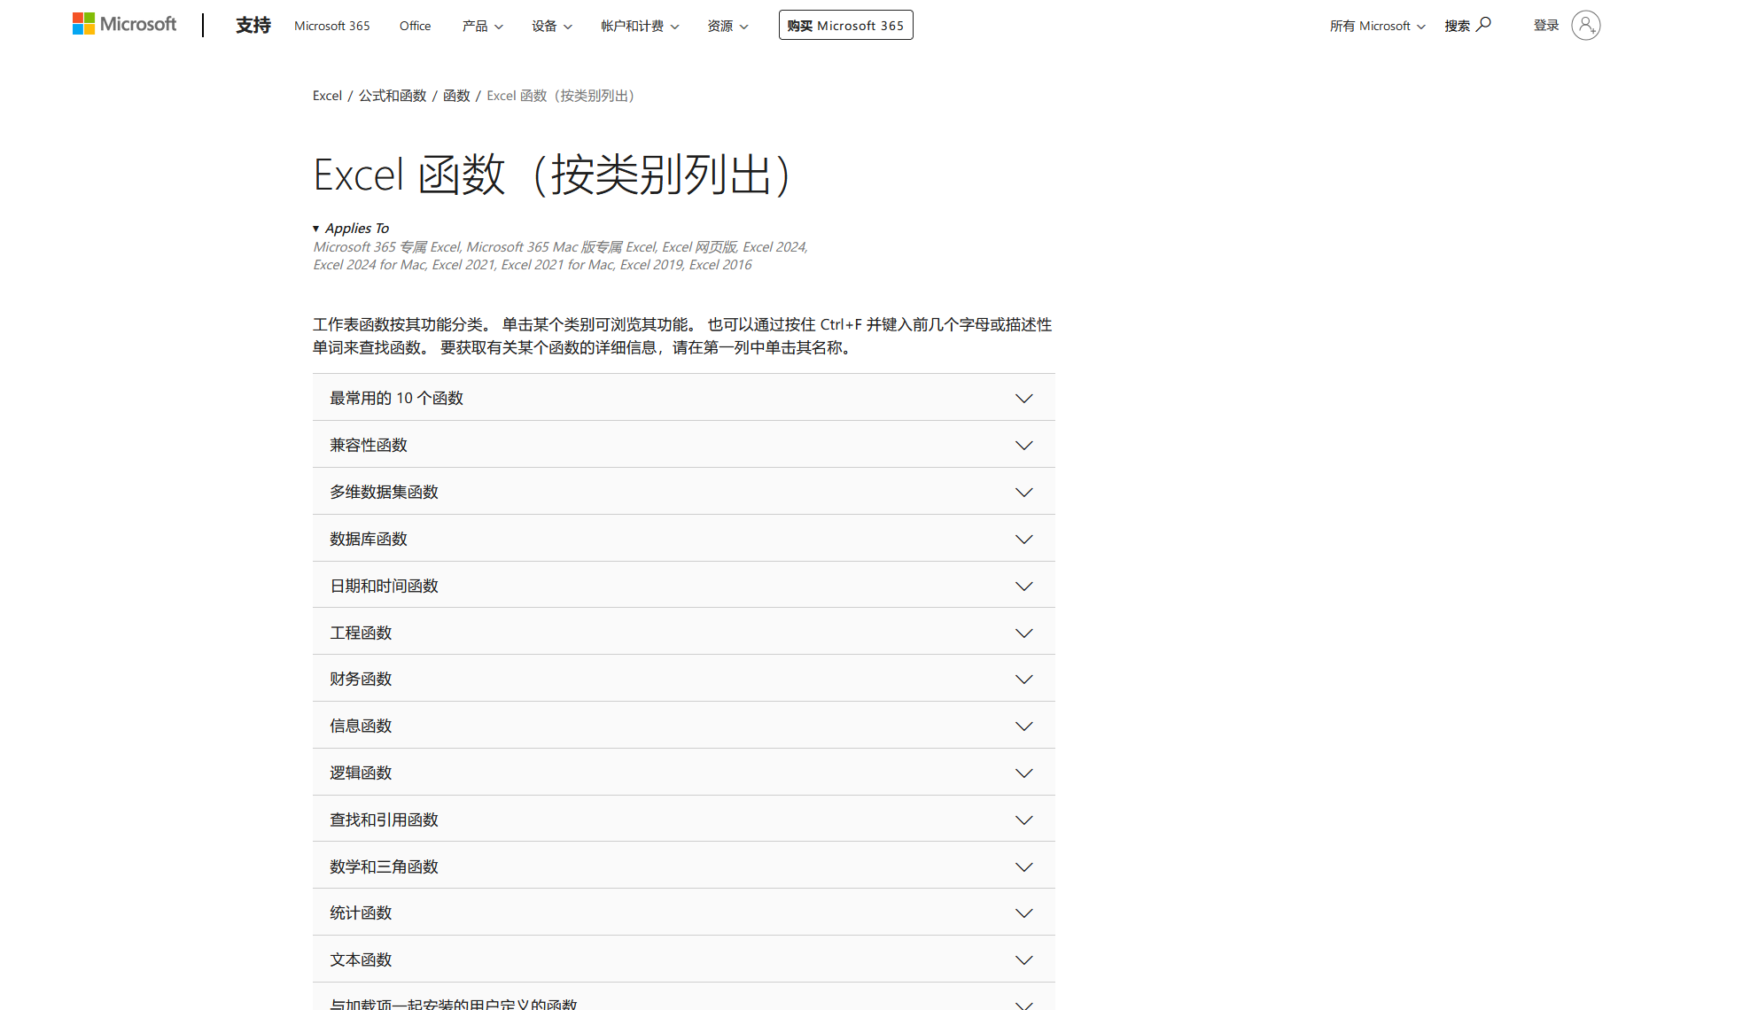Collapse the Applies To list
The image size is (1758, 1010).
click(351, 228)
